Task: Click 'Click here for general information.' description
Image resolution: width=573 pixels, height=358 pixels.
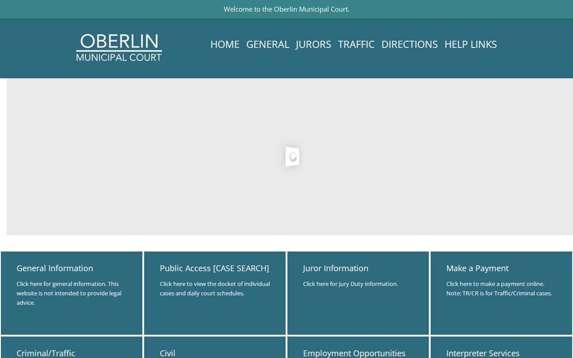Action: (69, 293)
